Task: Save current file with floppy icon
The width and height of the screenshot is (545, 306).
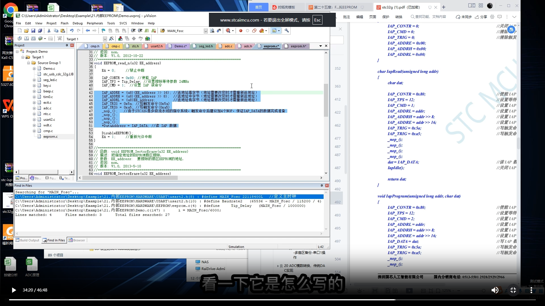Action: point(33,31)
